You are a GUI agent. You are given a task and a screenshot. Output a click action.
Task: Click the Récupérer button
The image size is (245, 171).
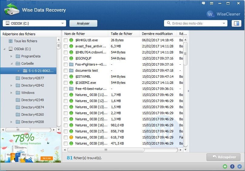[x=223, y=157]
